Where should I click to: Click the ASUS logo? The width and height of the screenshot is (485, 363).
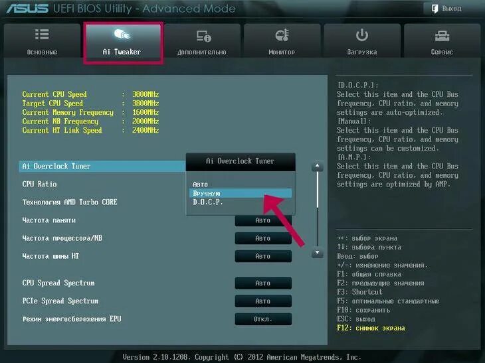(27, 9)
